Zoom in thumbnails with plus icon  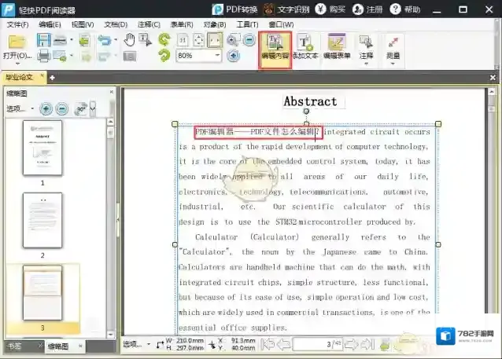tap(46, 108)
